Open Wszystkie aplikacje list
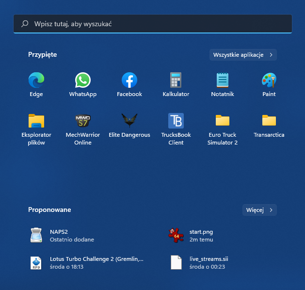 243,55
